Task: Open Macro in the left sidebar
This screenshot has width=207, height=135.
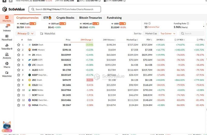Action: tap(7, 65)
